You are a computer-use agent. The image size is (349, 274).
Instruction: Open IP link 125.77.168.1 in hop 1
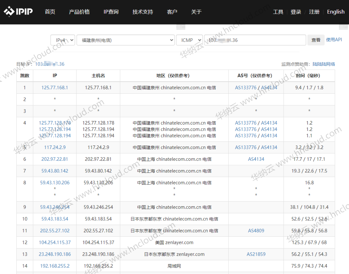click(x=55, y=87)
